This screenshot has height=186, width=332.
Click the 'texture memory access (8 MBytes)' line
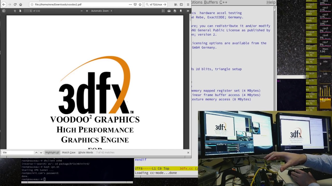pyautogui.click(x=221, y=99)
